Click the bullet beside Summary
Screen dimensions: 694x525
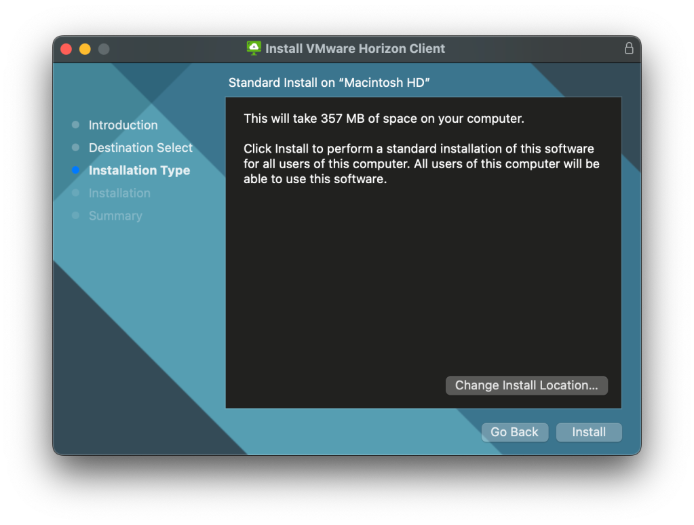[75, 216]
